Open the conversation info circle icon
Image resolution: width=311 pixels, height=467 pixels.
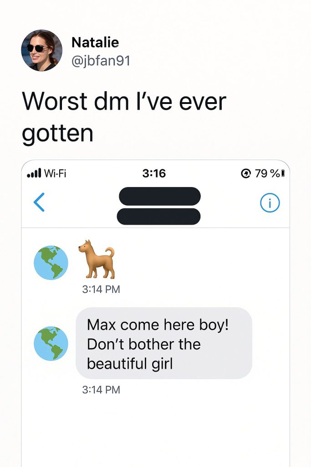coord(270,202)
